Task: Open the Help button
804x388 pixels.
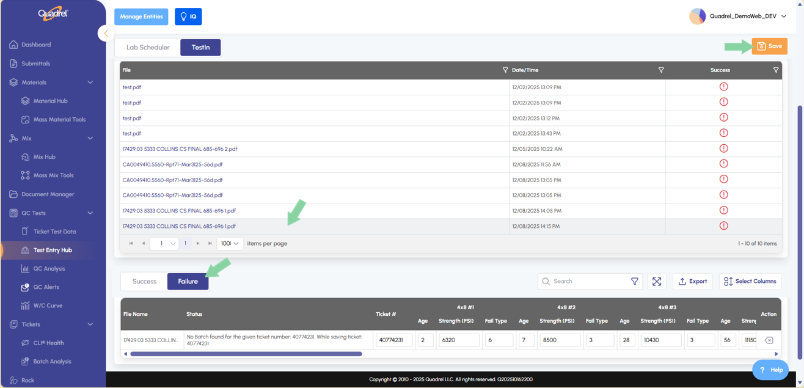Action: 770,370
